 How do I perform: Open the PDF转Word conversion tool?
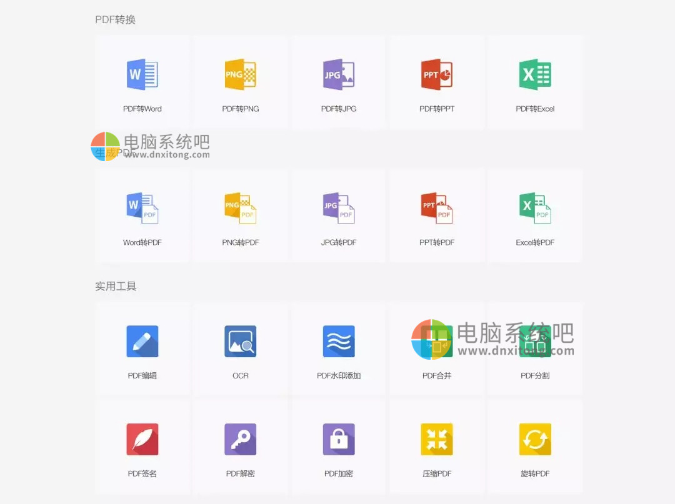coord(142,75)
